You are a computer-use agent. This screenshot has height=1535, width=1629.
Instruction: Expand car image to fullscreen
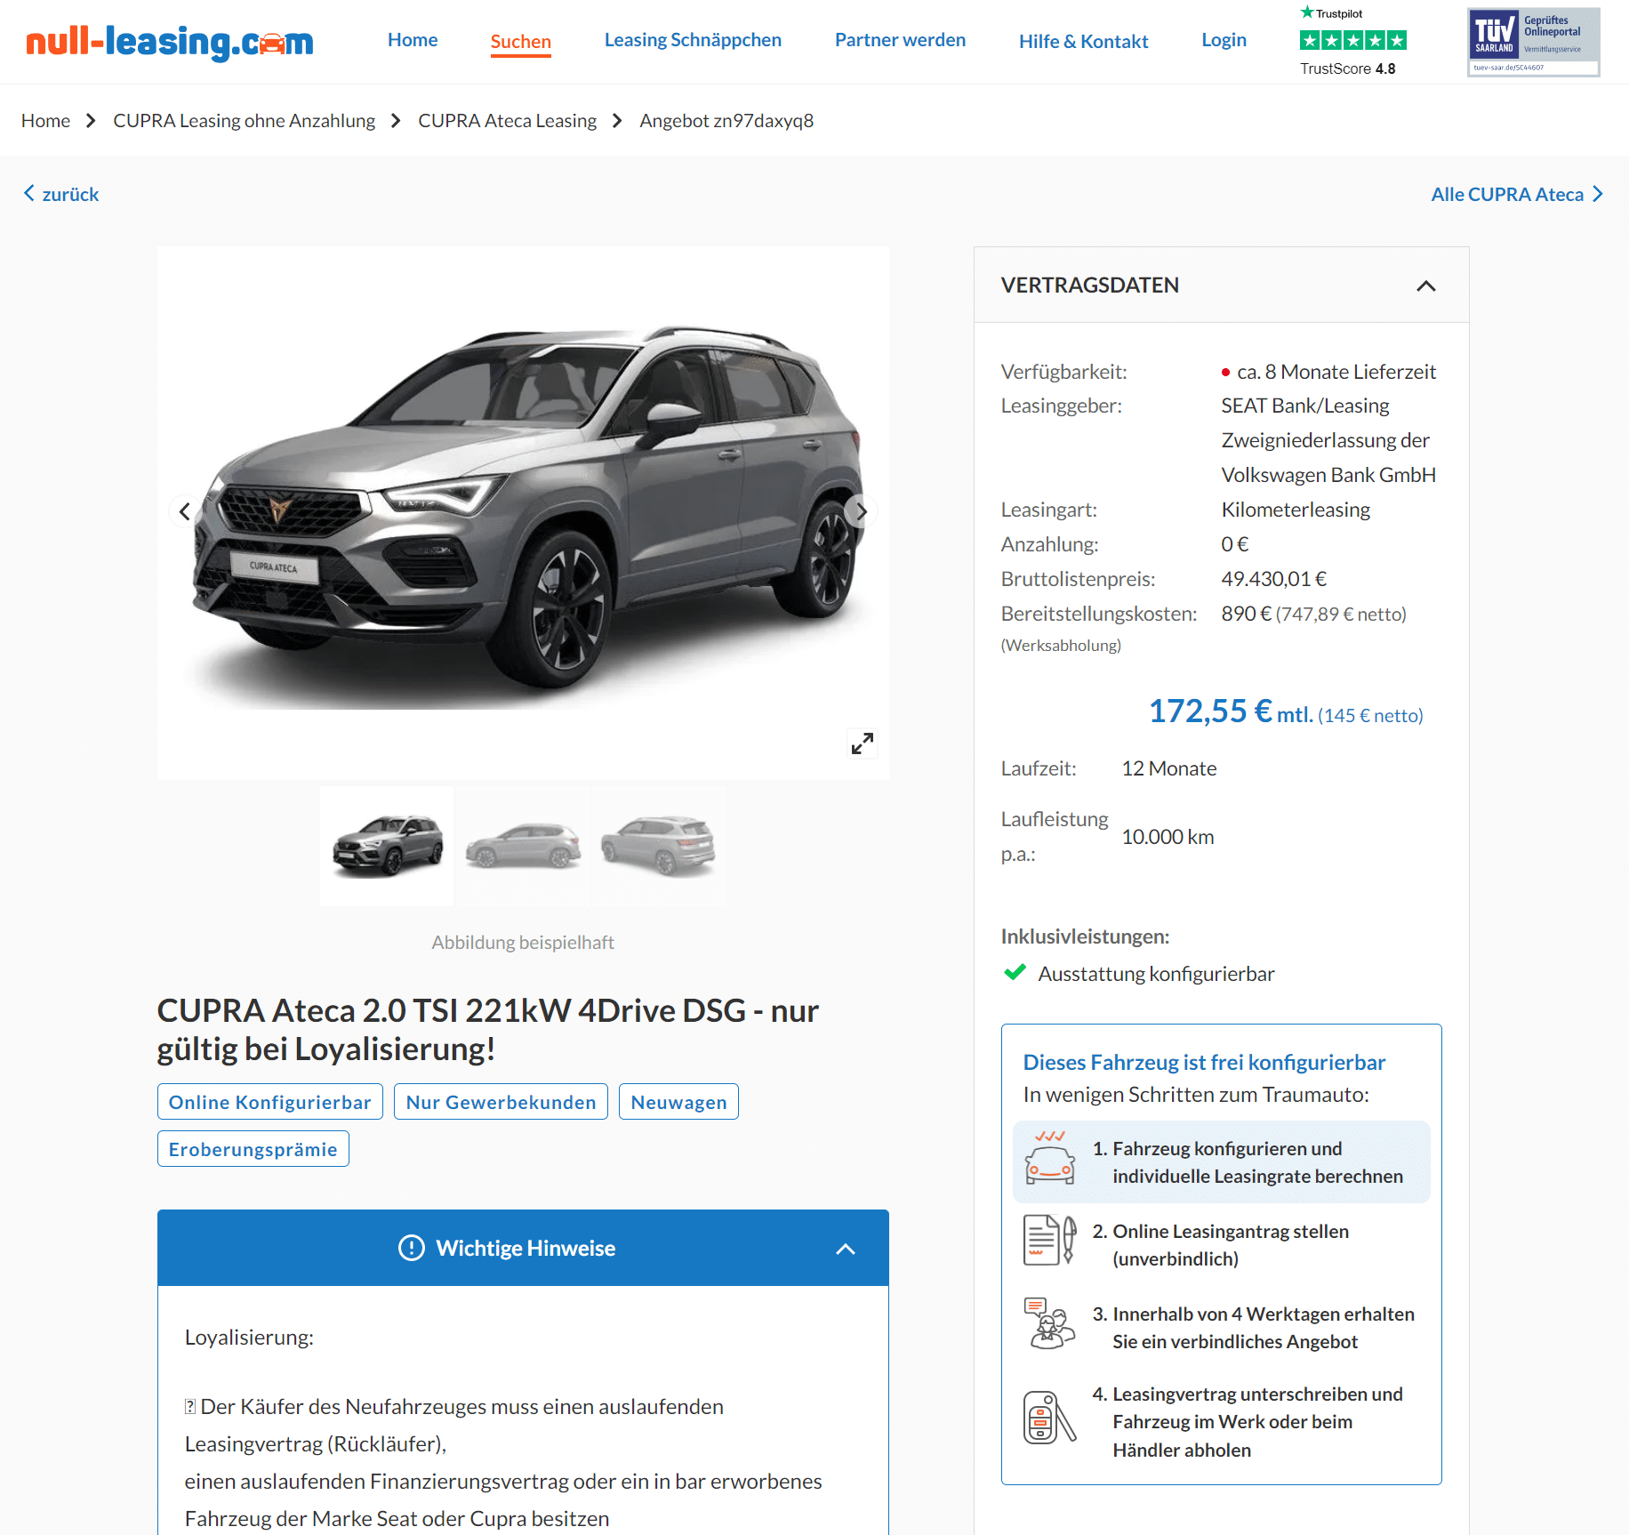(x=863, y=743)
